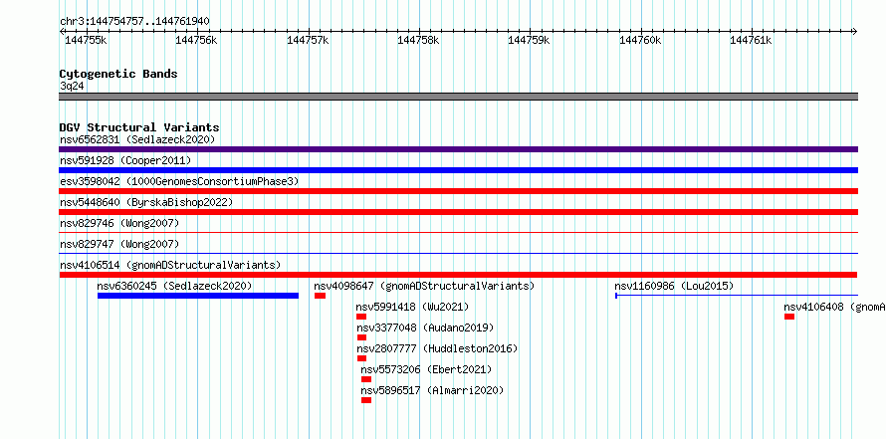Image resolution: width=886 pixels, height=439 pixels.
Task: Click the red nsv5991418 marker
Action: click(361, 317)
